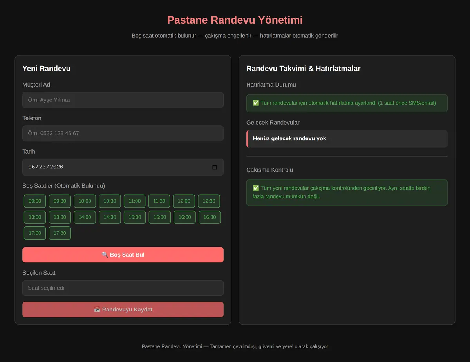Pick the 10:30 time slot
Image resolution: width=470 pixels, height=362 pixels.
[110, 201]
